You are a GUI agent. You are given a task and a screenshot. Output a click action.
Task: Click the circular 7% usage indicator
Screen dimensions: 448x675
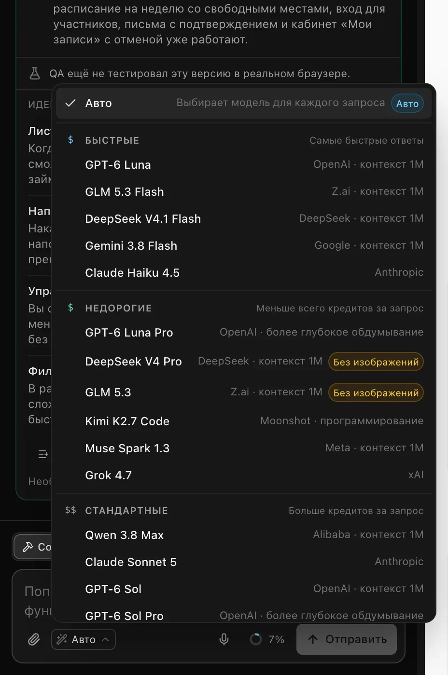point(256,639)
